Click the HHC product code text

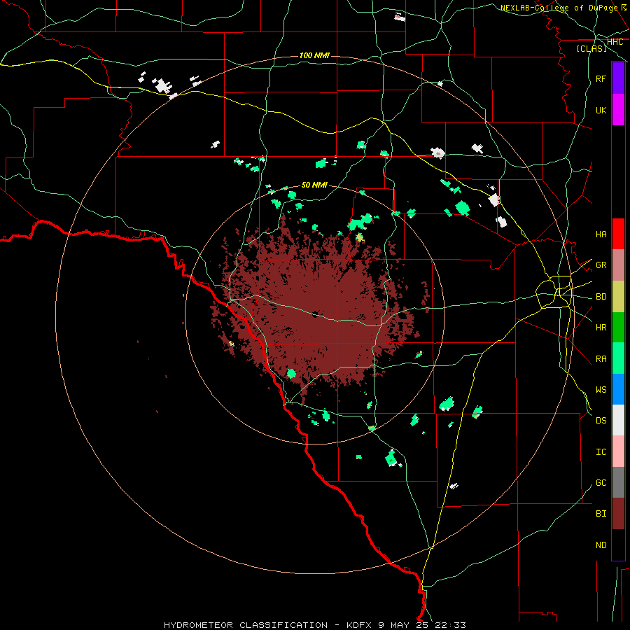tap(615, 41)
